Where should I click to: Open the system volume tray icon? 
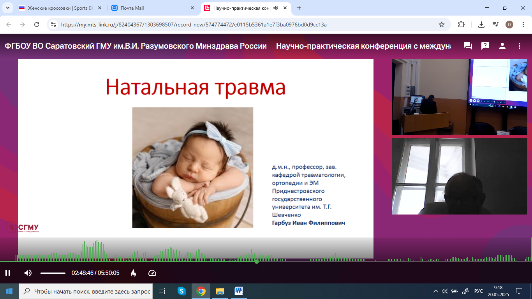click(x=445, y=291)
